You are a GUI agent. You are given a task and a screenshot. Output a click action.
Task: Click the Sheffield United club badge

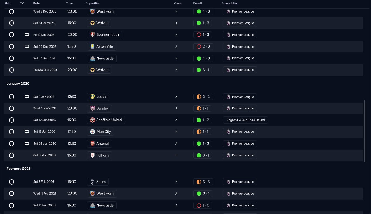point(93,120)
